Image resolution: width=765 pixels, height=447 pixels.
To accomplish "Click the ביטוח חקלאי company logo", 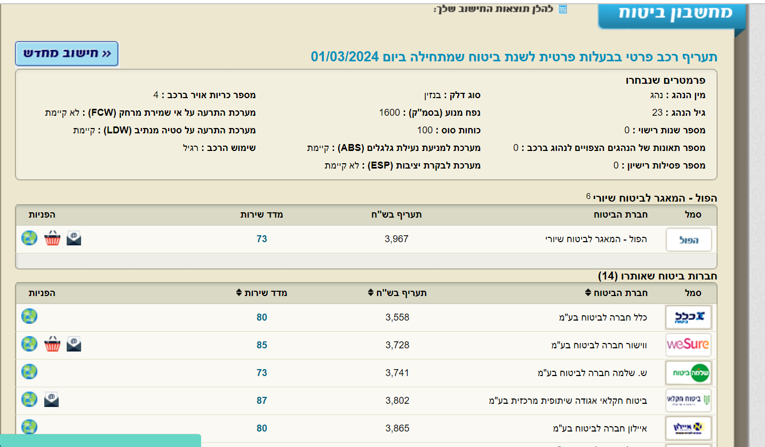I will (689, 401).
